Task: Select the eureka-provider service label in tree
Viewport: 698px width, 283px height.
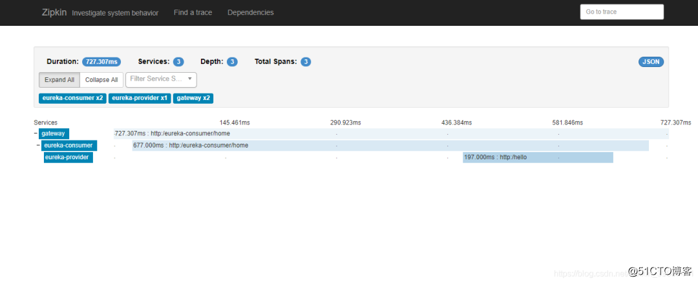Action: (x=68, y=157)
